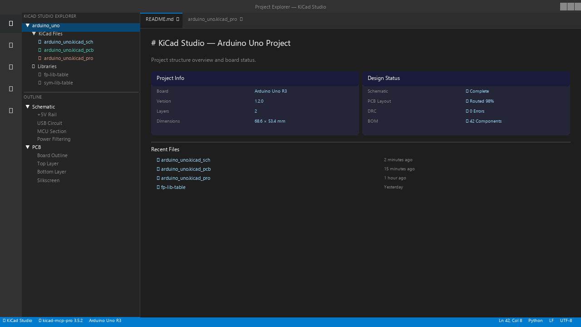
Task: Open fp-lib-table link in Recent Files
Action: click(173, 187)
